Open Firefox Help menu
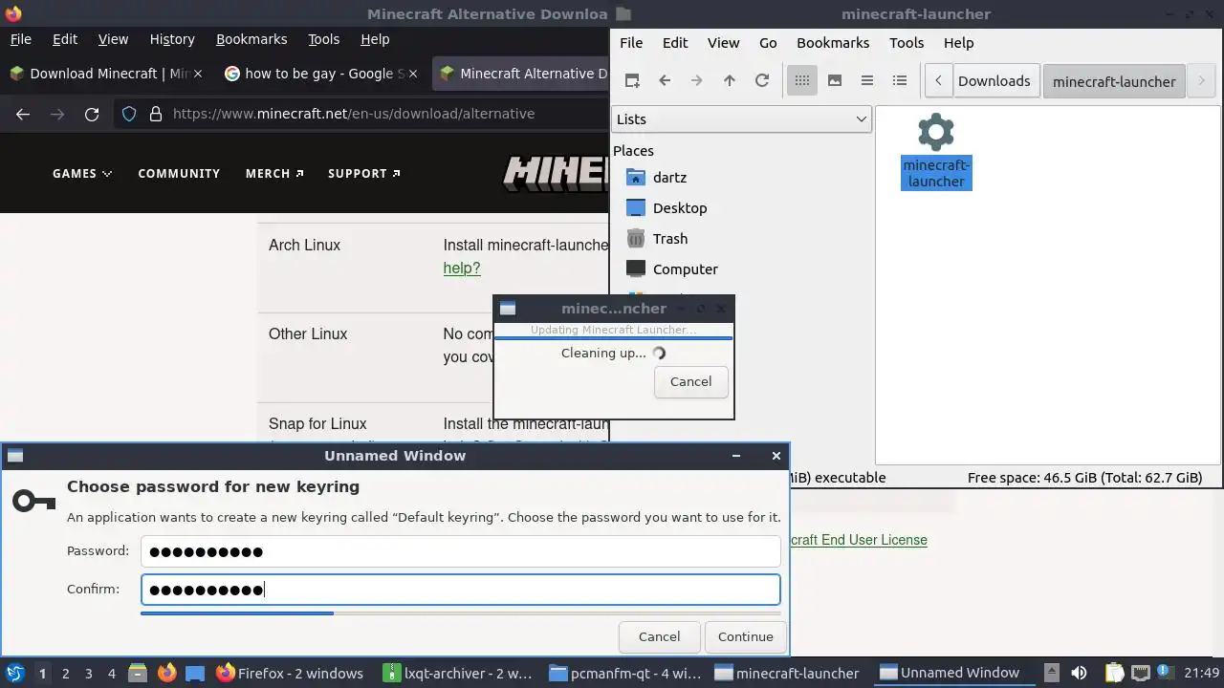The height and width of the screenshot is (688, 1224). [375, 39]
